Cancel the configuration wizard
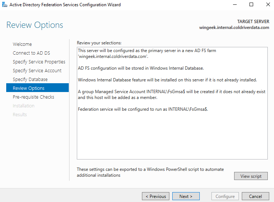 (255, 197)
